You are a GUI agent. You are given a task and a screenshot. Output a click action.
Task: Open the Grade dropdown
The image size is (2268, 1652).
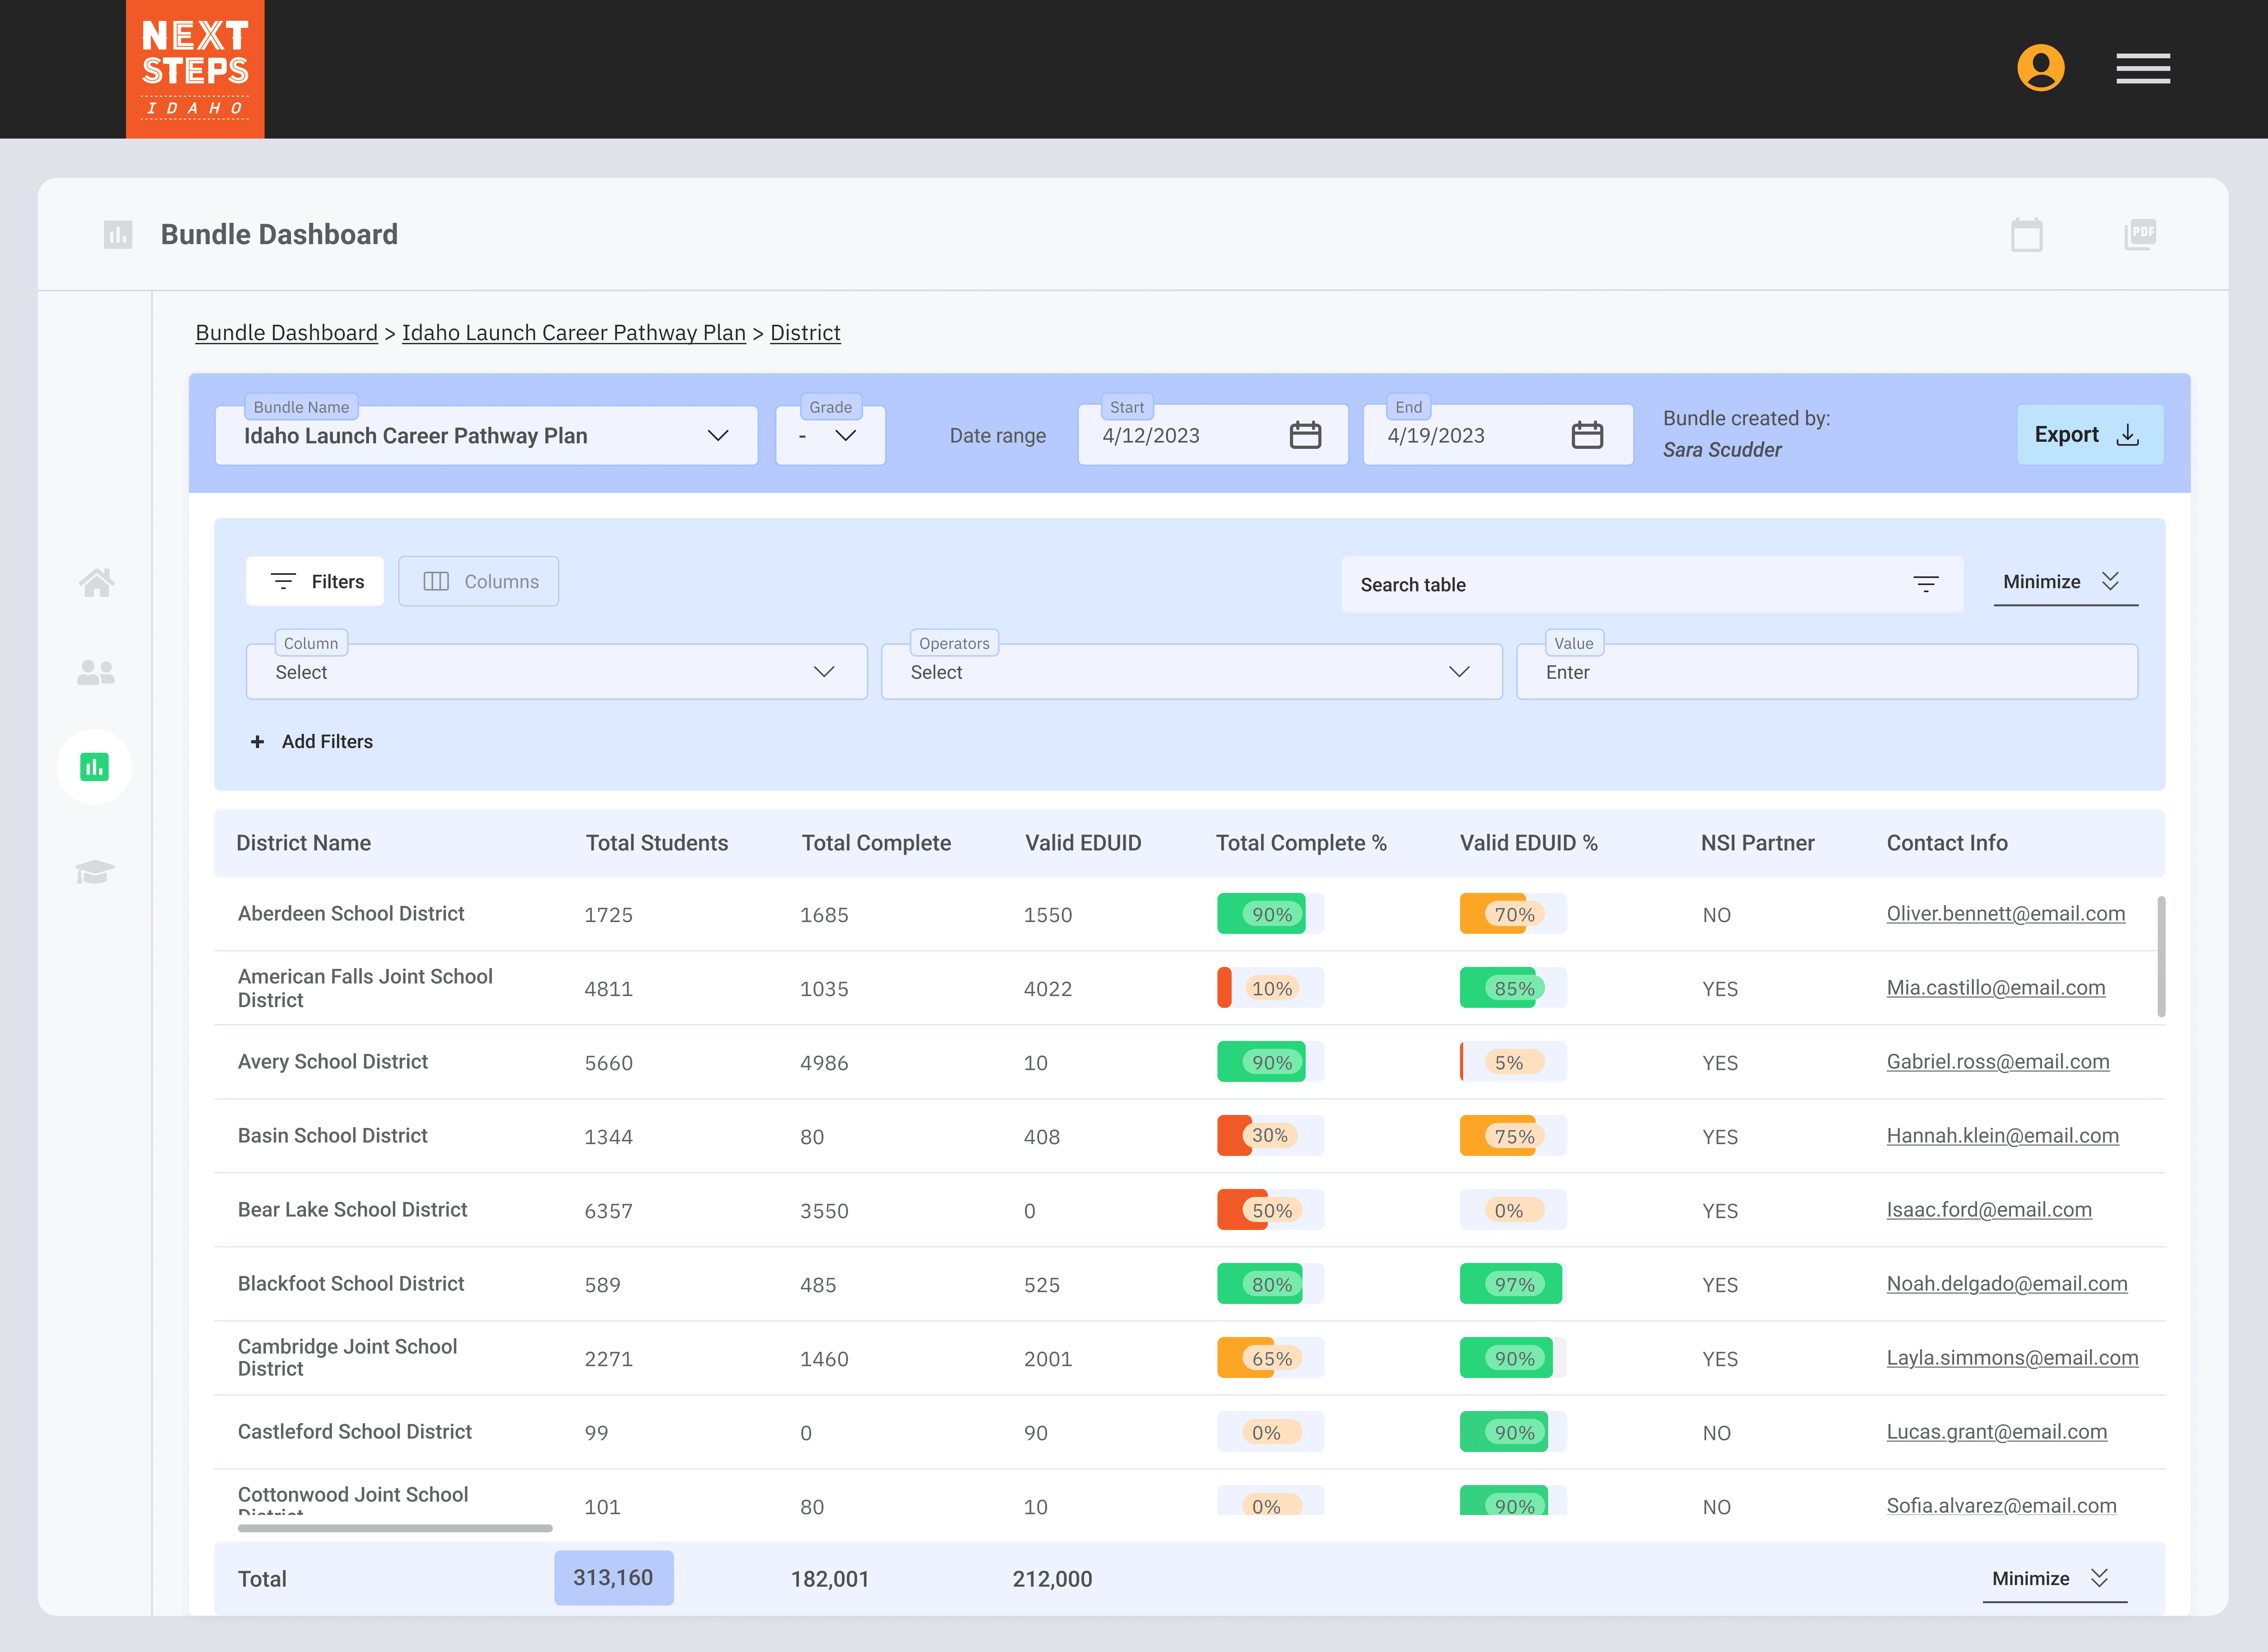coord(845,435)
